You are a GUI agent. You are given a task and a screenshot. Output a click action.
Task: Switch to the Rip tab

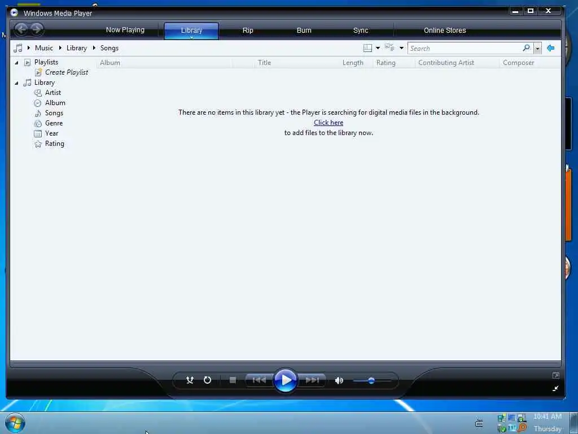click(248, 31)
